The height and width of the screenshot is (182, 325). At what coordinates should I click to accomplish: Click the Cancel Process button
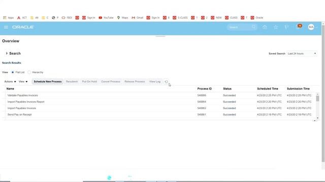[x=111, y=81]
